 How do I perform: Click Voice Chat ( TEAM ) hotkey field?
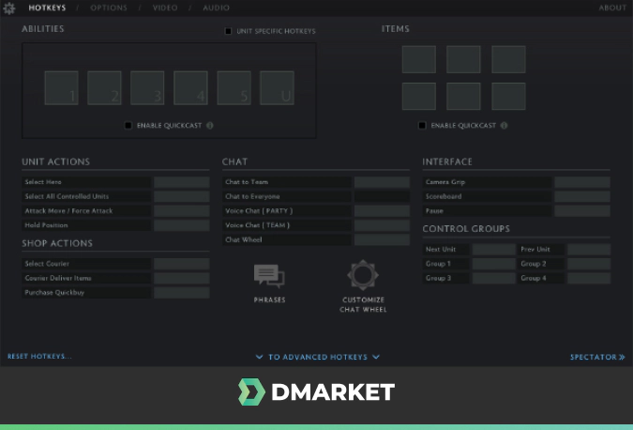click(x=382, y=225)
